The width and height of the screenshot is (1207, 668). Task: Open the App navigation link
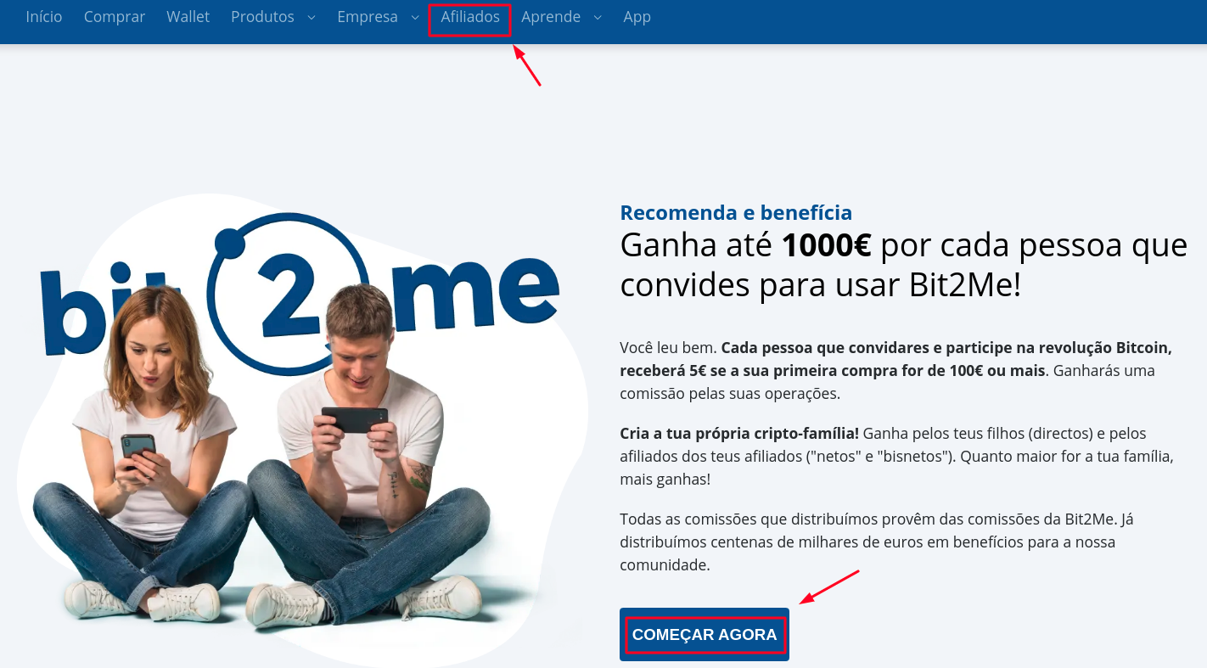tap(637, 17)
